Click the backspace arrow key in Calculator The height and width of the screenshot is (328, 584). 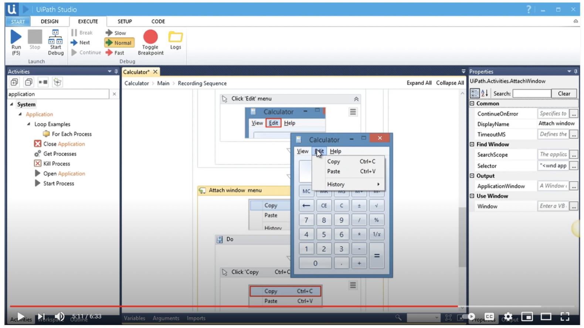(306, 206)
